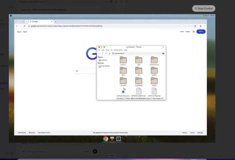Open the actions folder in Thunar
The height and width of the screenshot is (160, 235).
[123, 61]
